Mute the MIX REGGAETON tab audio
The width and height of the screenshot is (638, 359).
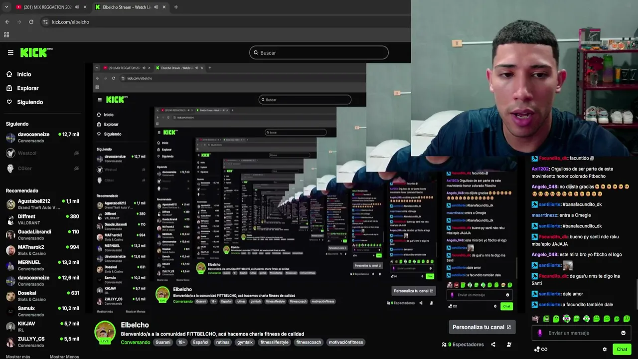coord(77,7)
